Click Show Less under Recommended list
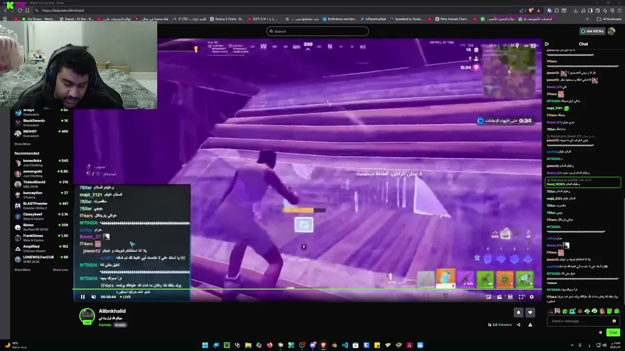This screenshot has width=625, height=351. click(61, 270)
